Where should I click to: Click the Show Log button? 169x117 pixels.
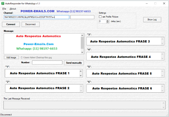152,20
